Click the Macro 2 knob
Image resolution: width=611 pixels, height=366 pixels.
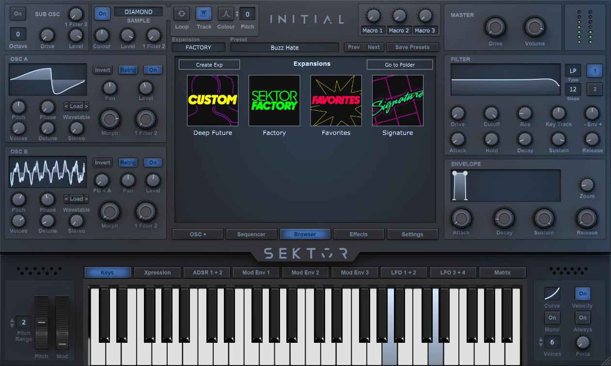[x=399, y=15]
